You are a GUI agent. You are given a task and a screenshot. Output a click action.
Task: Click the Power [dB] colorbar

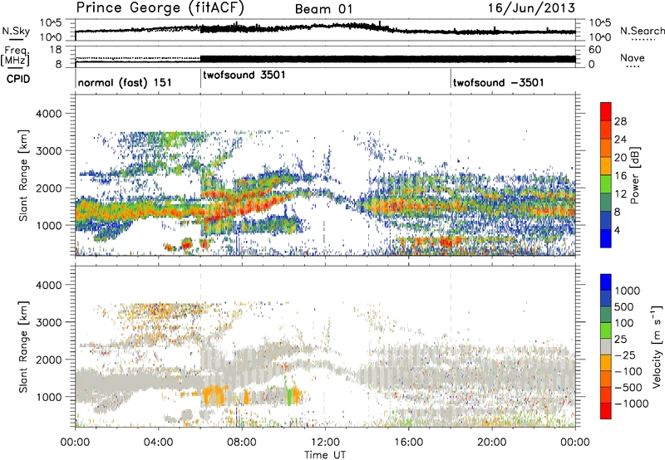[606, 174]
